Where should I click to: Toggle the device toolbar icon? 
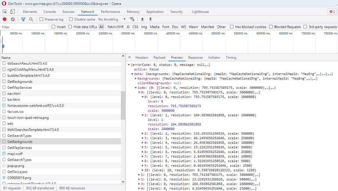[x=13, y=11]
